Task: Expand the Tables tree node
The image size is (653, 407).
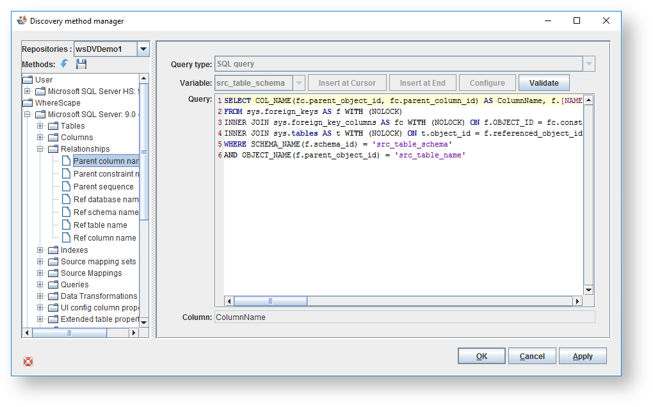Action: (40, 126)
